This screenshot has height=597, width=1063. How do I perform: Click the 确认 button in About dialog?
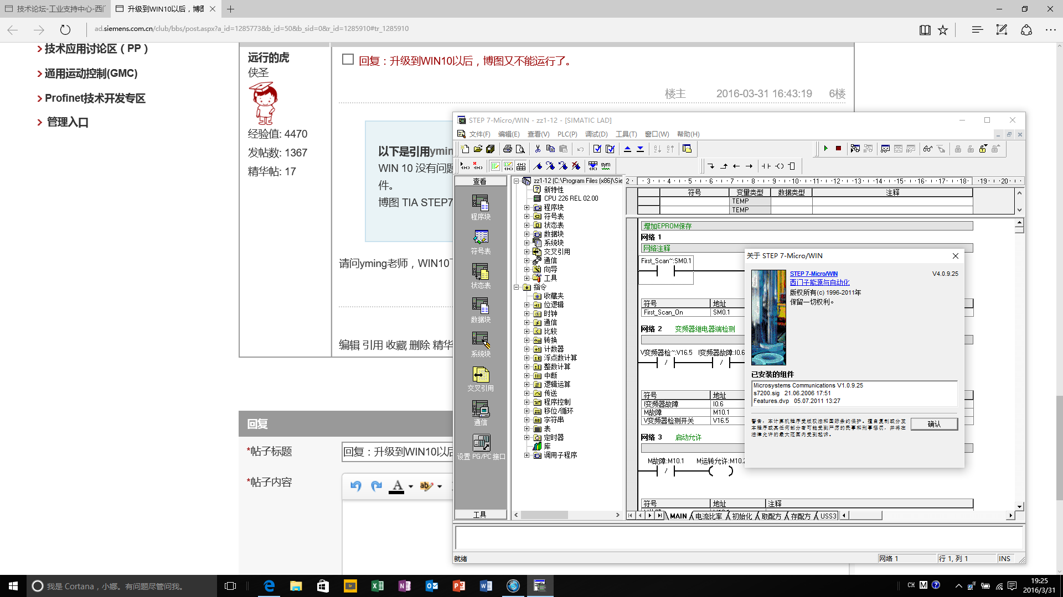pyautogui.click(x=933, y=424)
